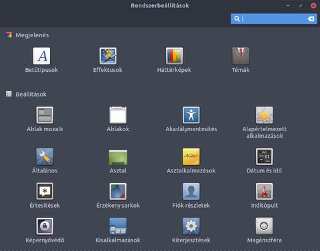Maximize the Rendszerbeállítások window
Viewport: 320px width, 251px height.
(x=301, y=6)
